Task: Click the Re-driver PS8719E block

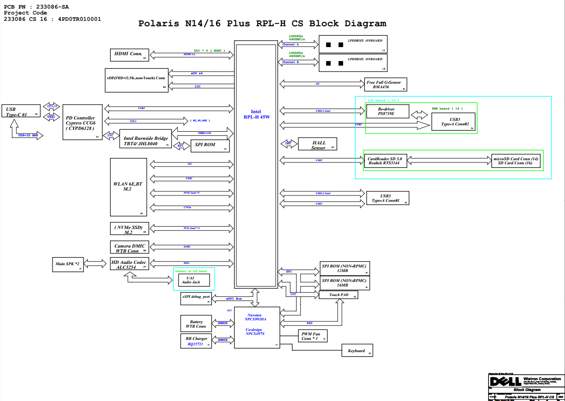Action: pyautogui.click(x=387, y=111)
